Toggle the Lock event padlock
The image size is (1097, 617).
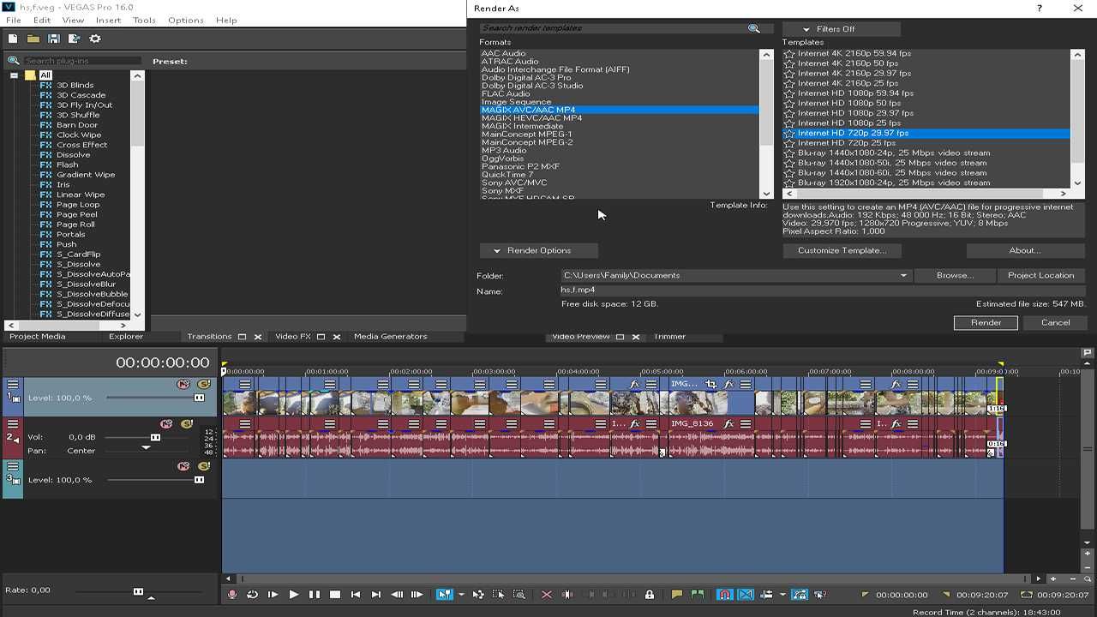(x=650, y=595)
